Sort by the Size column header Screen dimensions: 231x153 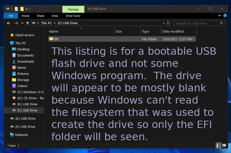[x=127, y=31]
